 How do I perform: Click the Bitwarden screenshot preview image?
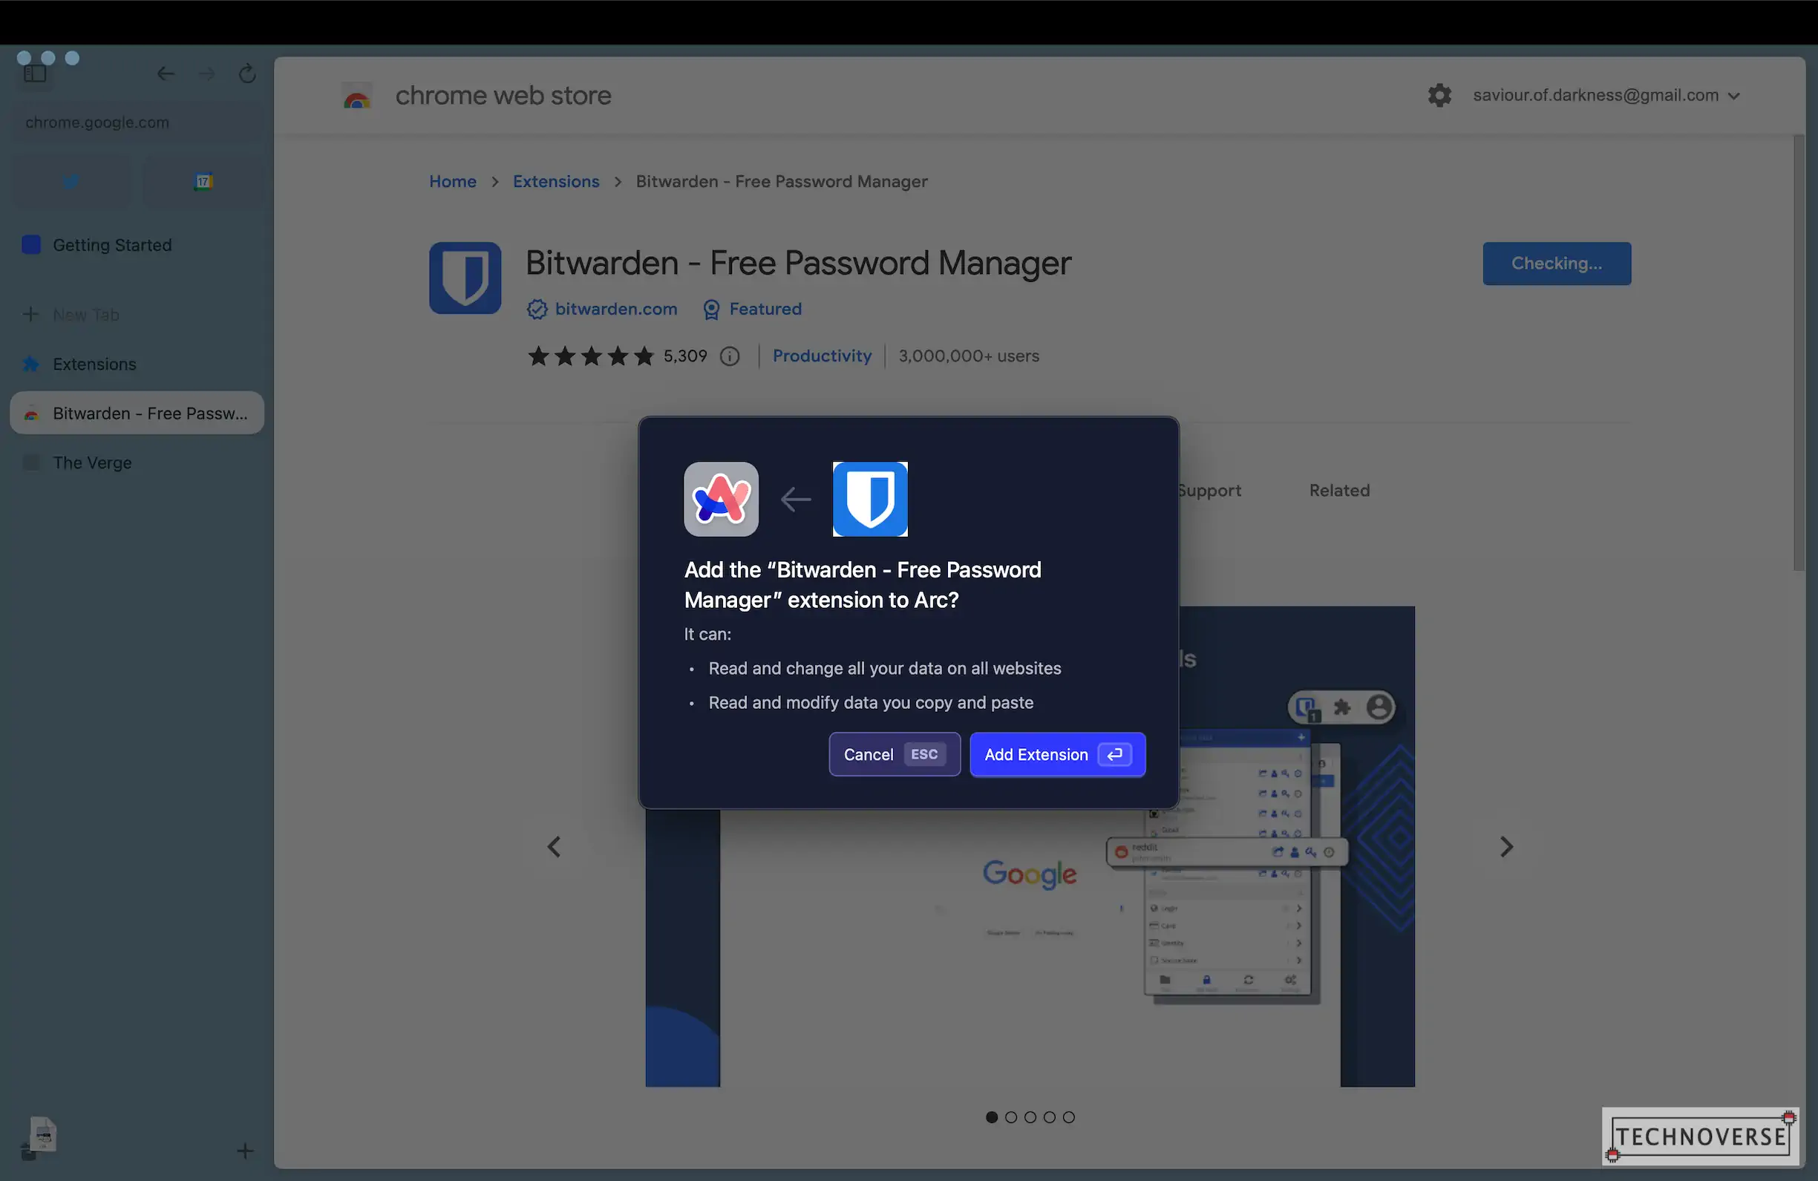[x=1030, y=947]
